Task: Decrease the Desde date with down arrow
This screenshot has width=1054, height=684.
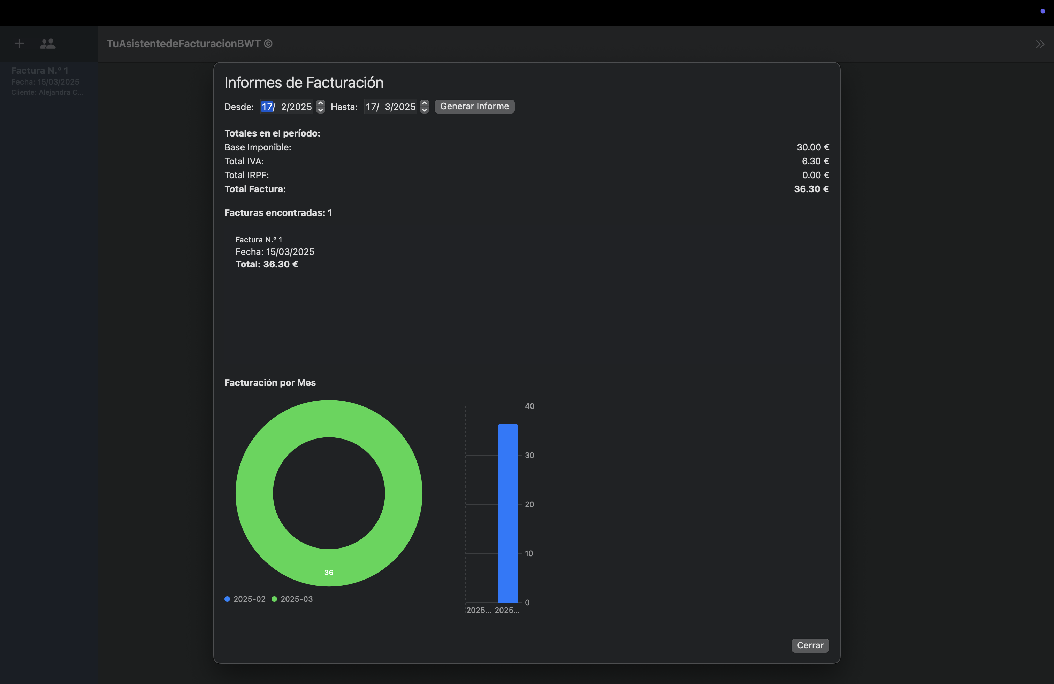Action: tap(321, 110)
